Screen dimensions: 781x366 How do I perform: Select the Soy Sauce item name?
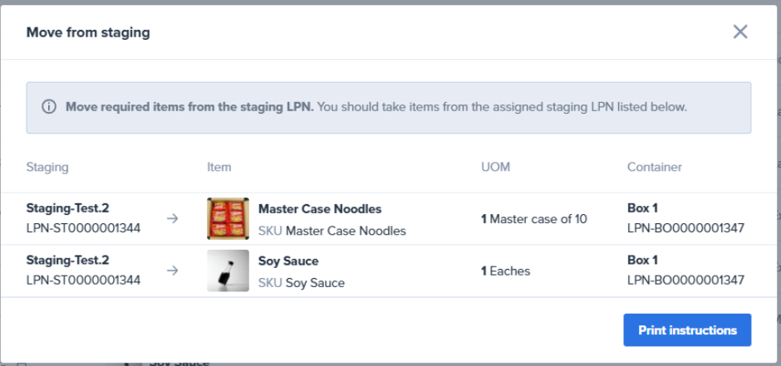(x=288, y=261)
